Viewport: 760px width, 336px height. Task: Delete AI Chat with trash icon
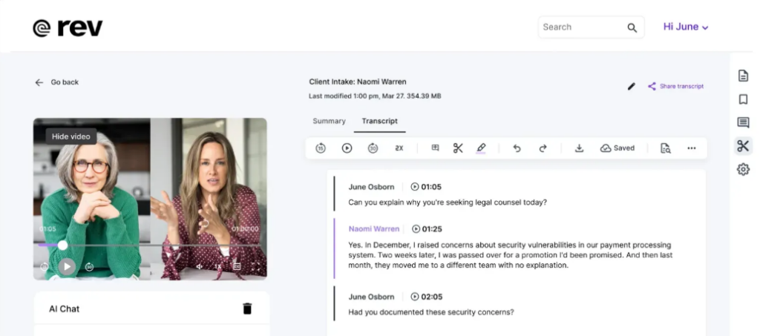coord(247,309)
